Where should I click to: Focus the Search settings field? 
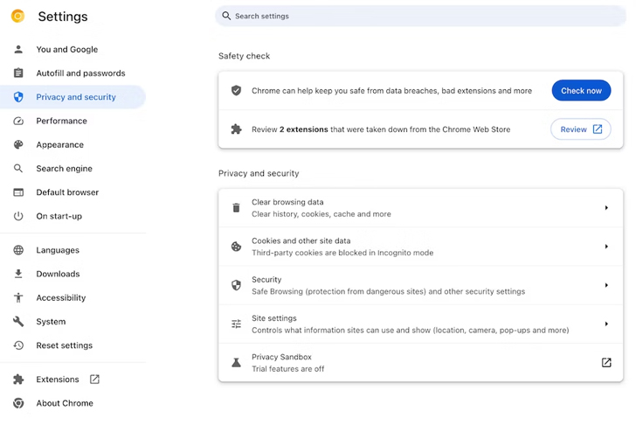(419, 16)
